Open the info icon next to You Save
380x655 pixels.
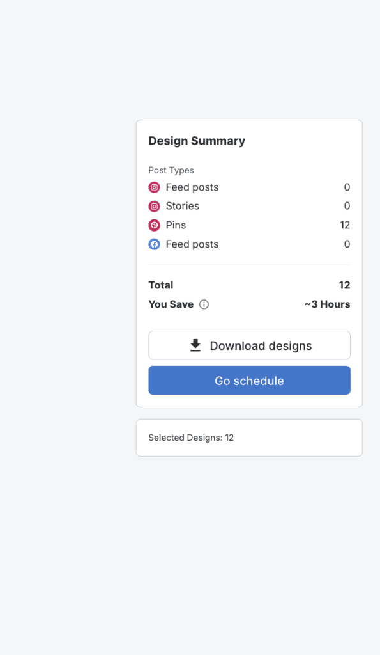[x=204, y=304]
